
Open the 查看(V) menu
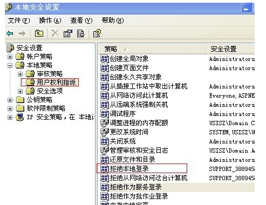click(x=81, y=20)
